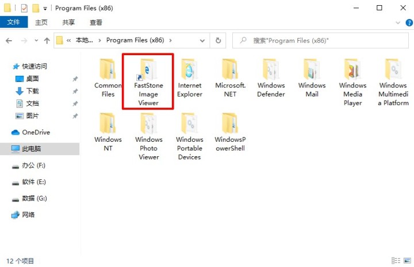This screenshot has width=414, height=267.
Task: Open drive 数据 (G:) in sidebar
Action: click(x=34, y=198)
